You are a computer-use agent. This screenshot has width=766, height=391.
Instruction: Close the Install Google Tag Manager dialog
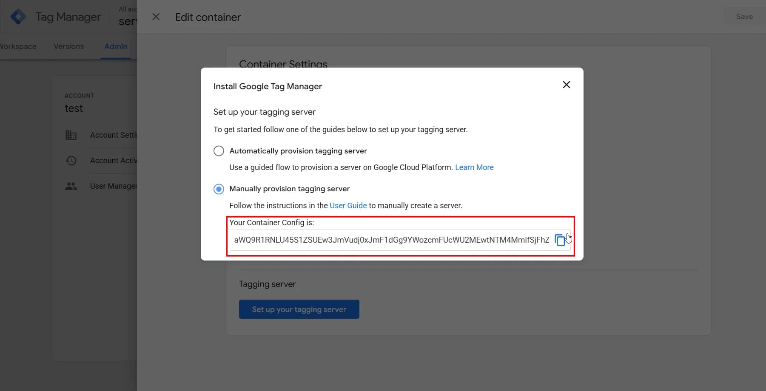pyautogui.click(x=566, y=85)
